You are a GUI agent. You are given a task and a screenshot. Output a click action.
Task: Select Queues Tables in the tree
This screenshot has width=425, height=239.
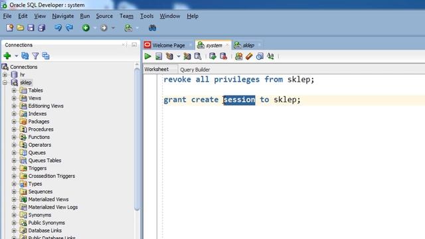point(44,161)
